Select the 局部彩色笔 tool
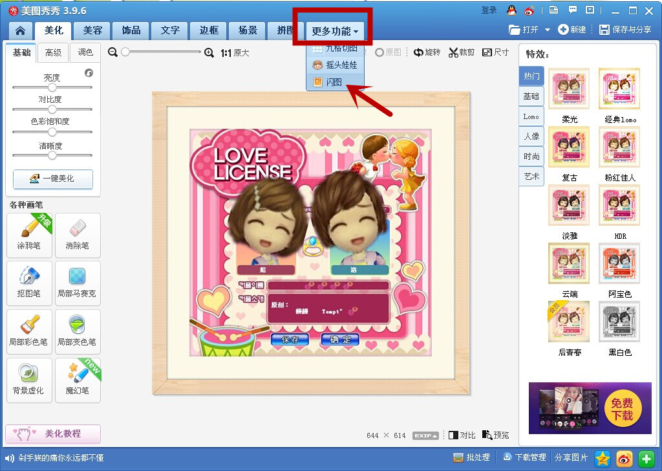 point(29,332)
